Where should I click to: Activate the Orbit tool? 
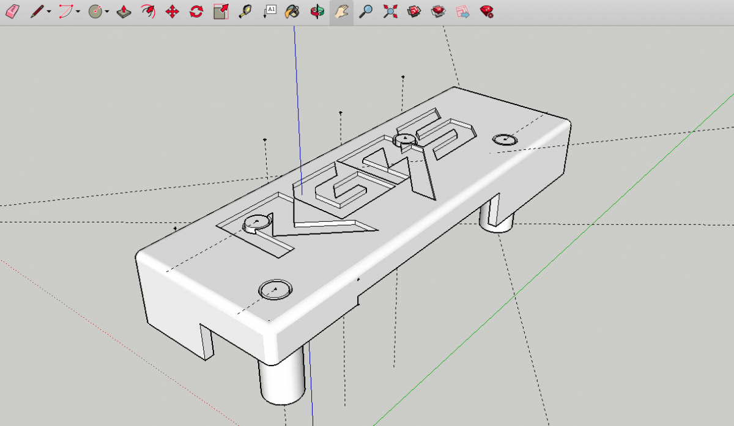click(317, 11)
